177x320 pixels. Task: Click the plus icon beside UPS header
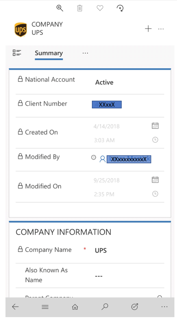click(148, 28)
